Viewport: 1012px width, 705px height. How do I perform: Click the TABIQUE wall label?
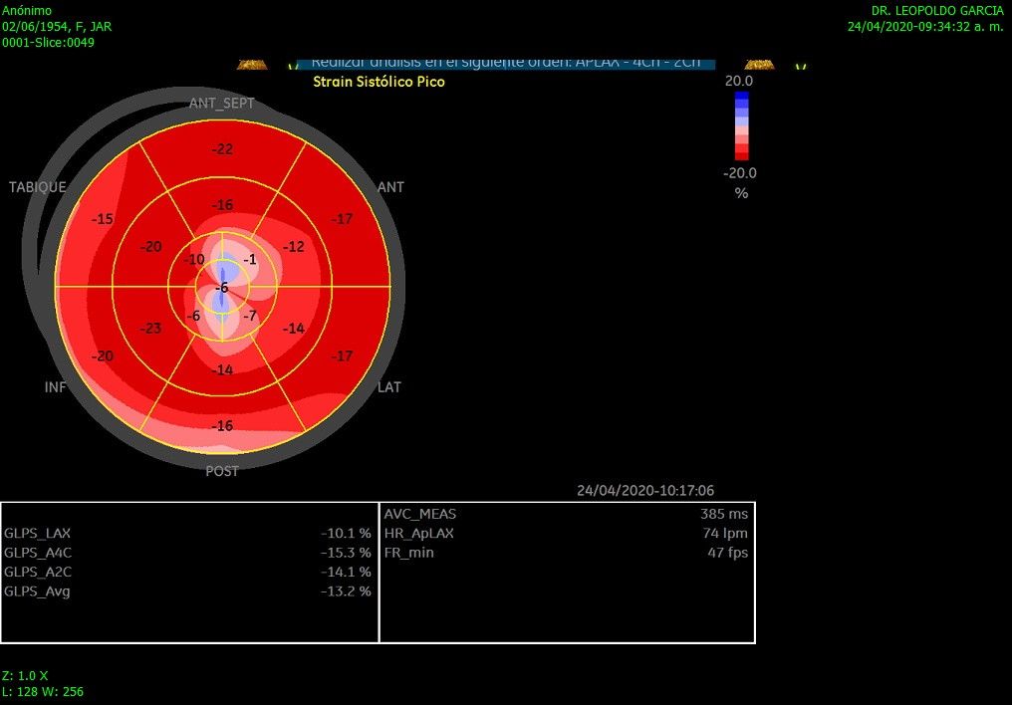[x=38, y=187]
